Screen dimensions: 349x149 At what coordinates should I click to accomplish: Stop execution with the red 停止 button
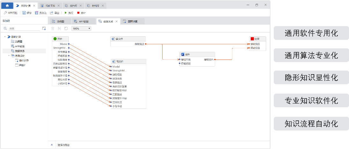tap(78, 13)
